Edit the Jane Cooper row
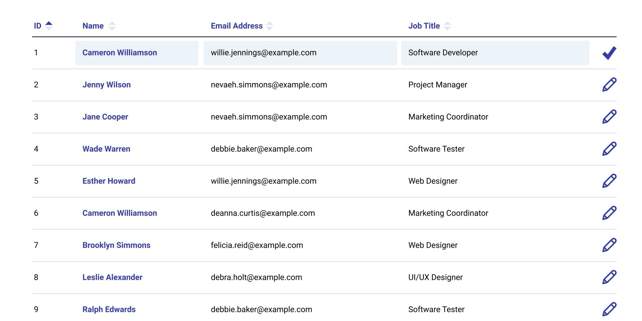Image resolution: width=642 pixels, height=321 pixels. pyautogui.click(x=609, y=117)
